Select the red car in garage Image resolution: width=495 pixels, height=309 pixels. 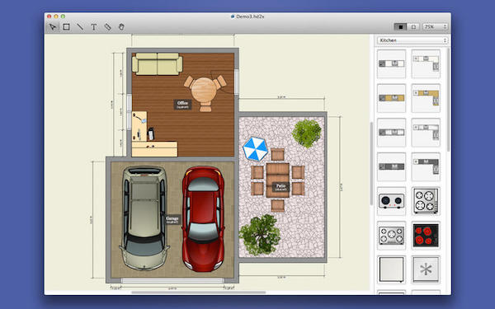[x=203, y=219]
